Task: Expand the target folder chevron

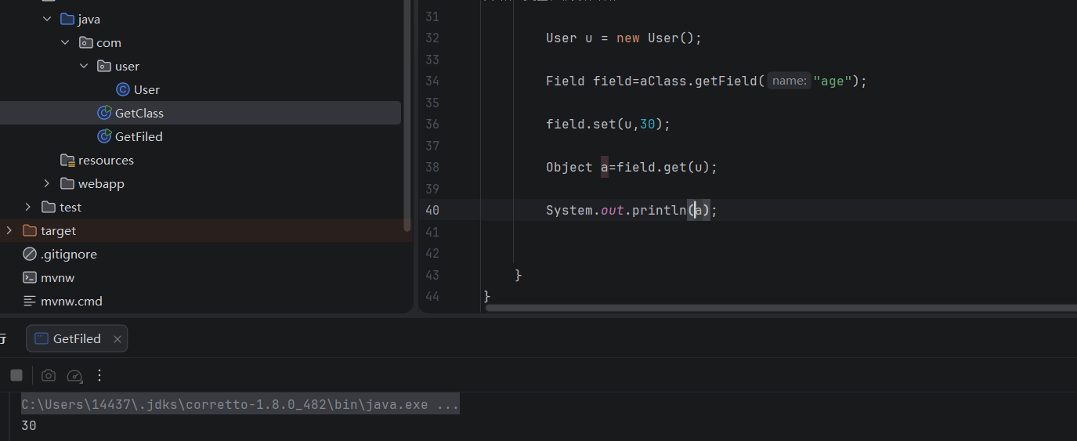Action: pyautogui.click(x=9, y=230)
